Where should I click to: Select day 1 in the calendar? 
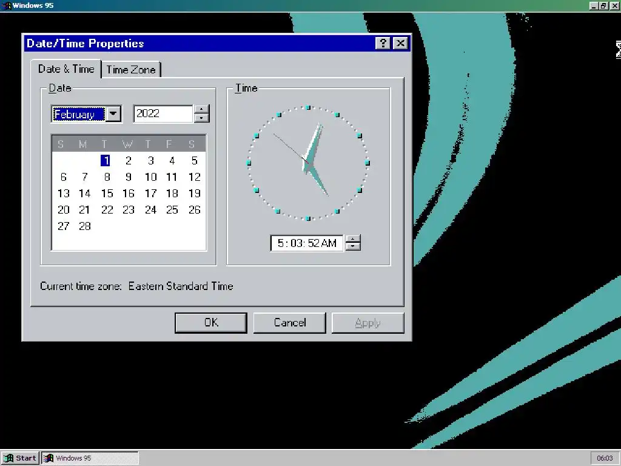click(106, 160)
